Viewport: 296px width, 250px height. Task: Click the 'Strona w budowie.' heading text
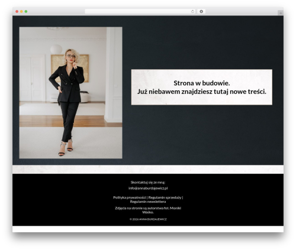tap(202, 83)
